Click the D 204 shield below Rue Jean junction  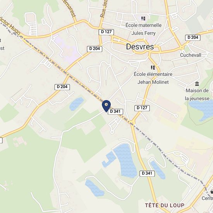(x=94, y=49)
